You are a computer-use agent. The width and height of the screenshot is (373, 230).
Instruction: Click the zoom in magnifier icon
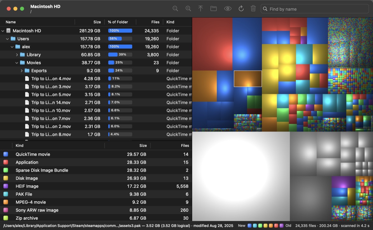click(x=188, y=9)
